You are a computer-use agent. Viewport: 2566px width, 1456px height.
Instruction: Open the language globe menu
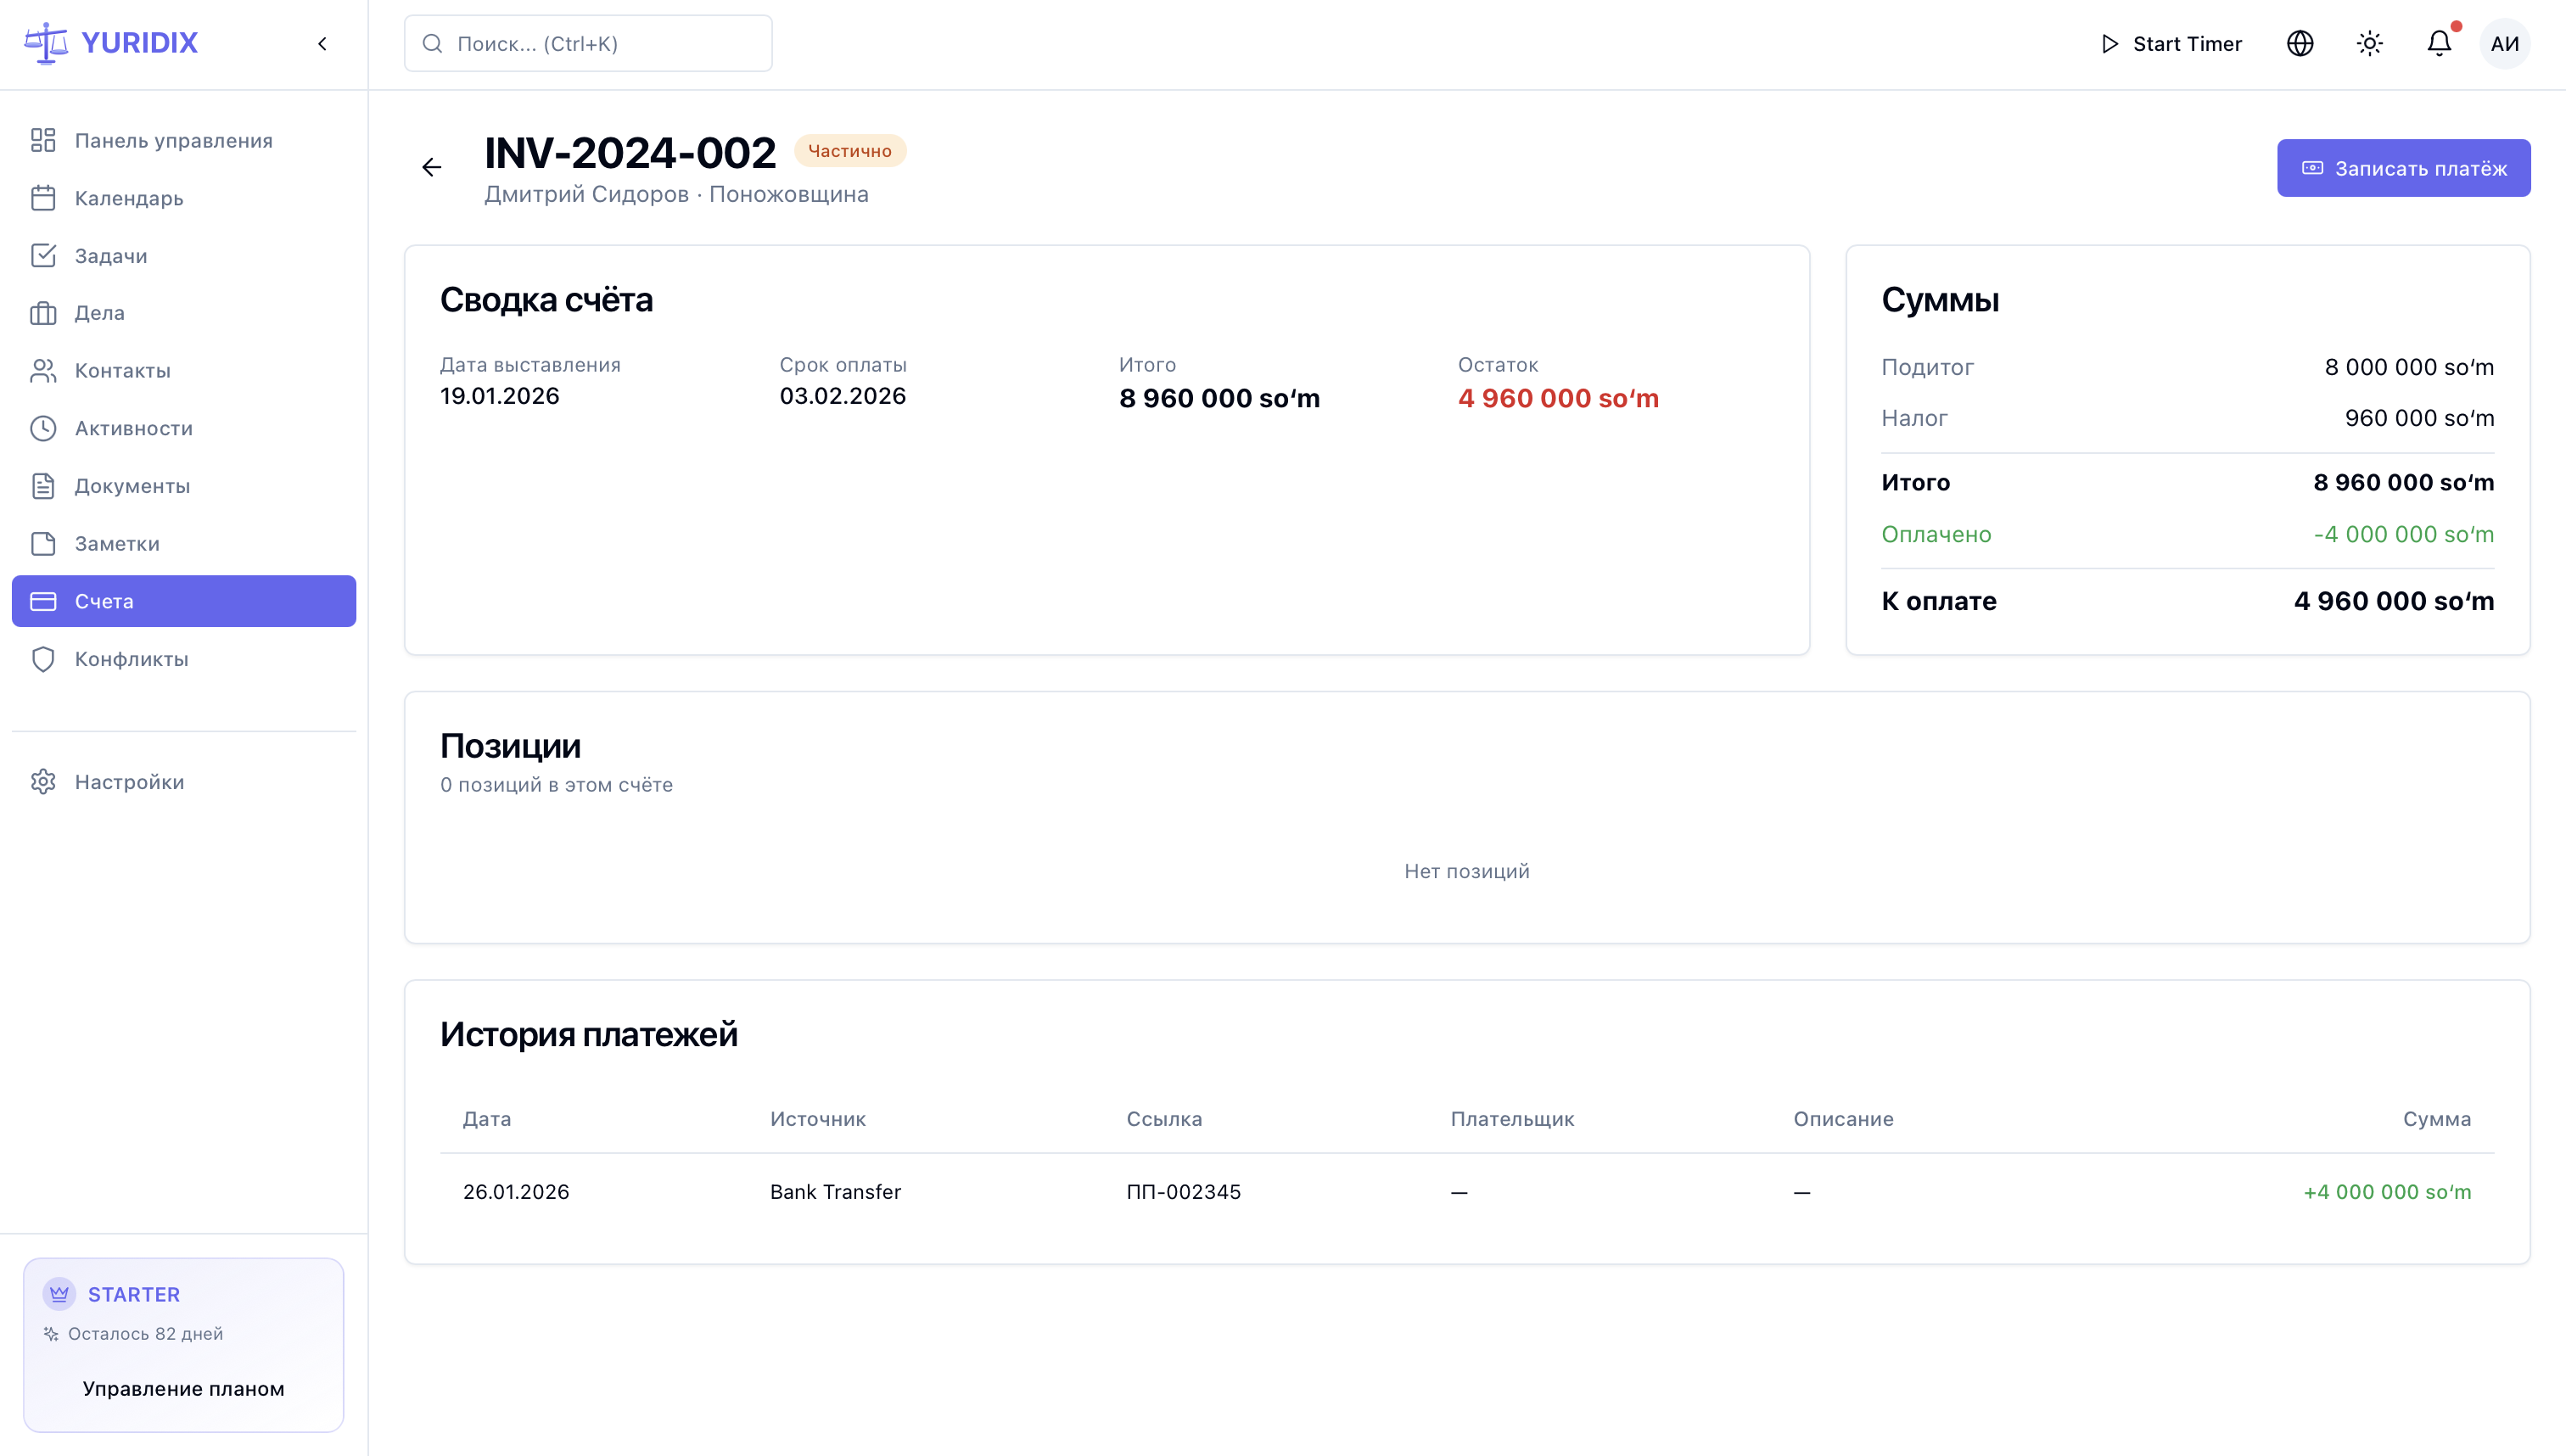pyautogui.click(x=2299, y=44)
